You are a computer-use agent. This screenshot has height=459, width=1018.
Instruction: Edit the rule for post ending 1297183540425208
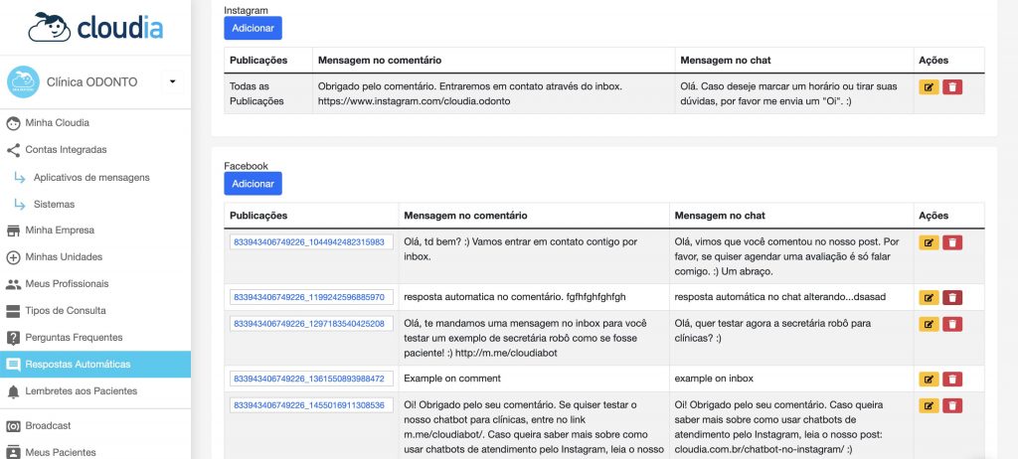click(930, 324)
